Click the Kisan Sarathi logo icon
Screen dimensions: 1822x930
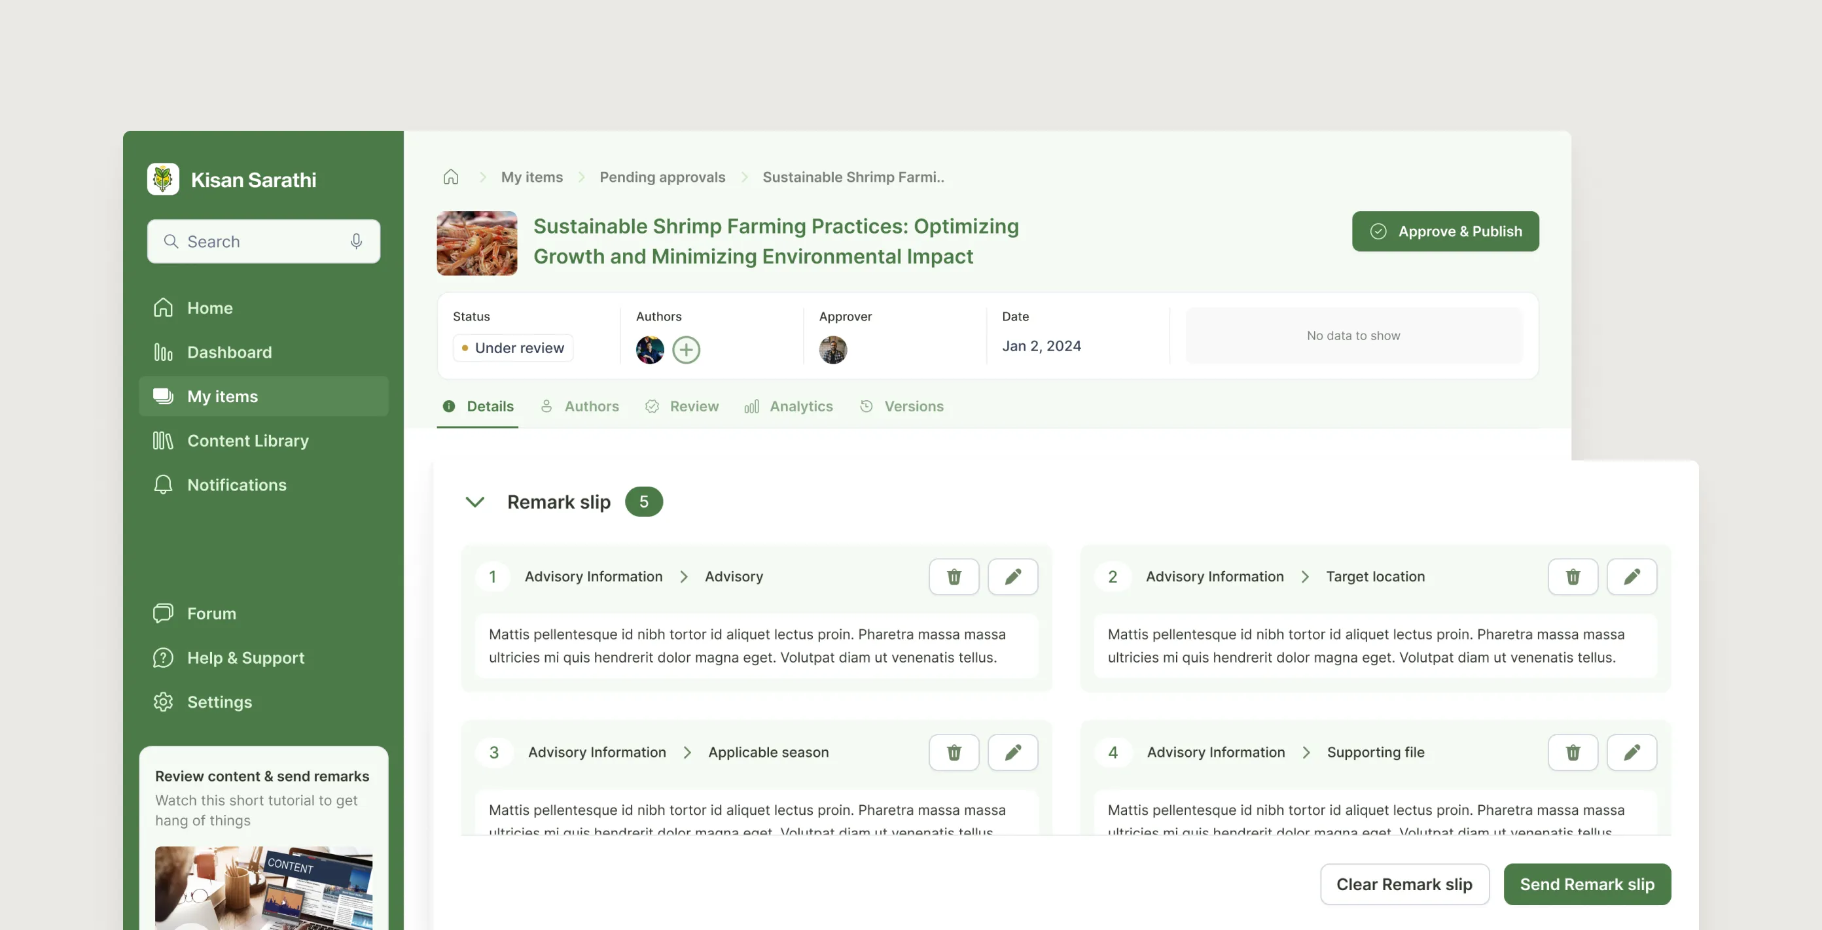(163, 179)
